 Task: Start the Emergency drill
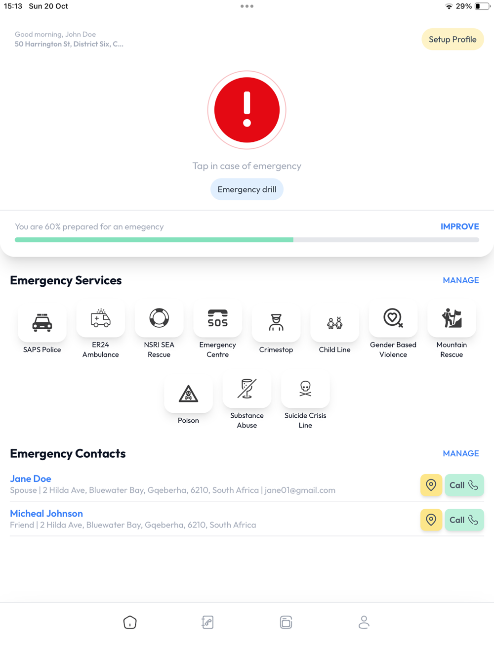tap(247, 189)
